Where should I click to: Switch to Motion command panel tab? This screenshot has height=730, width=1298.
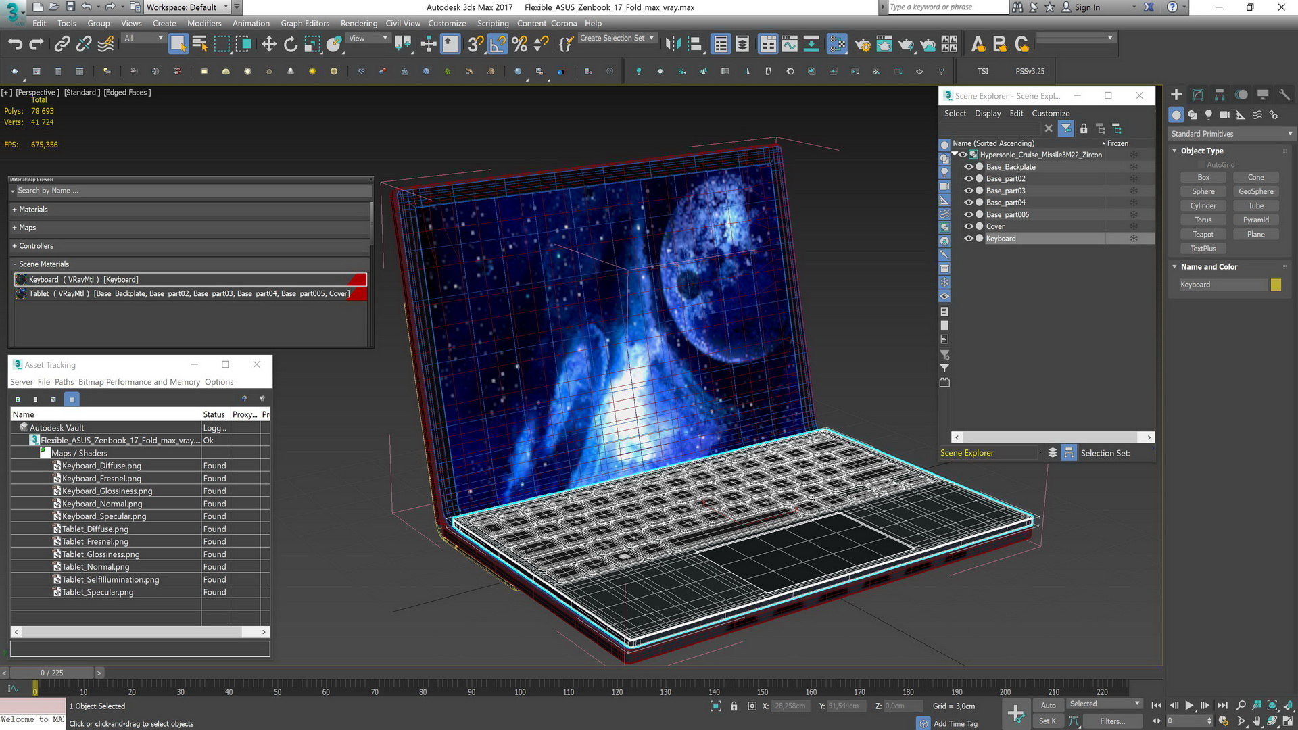pos(1241,95)
